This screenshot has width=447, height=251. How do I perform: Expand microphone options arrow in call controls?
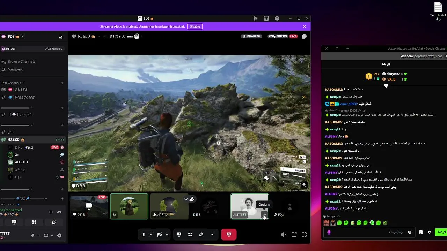tap(151, 235)
